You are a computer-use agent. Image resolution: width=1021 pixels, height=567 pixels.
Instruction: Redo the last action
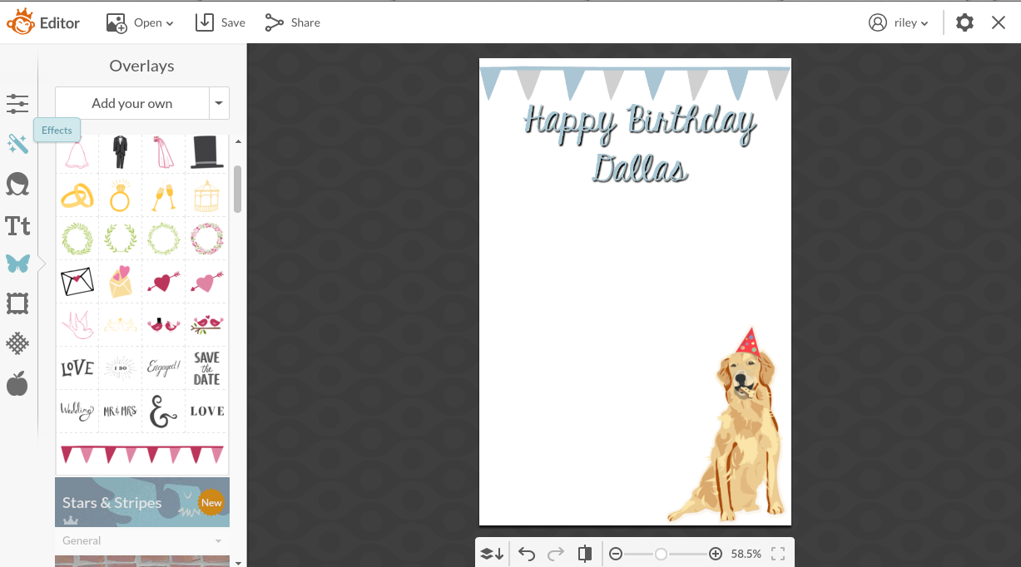coord(556,554)
